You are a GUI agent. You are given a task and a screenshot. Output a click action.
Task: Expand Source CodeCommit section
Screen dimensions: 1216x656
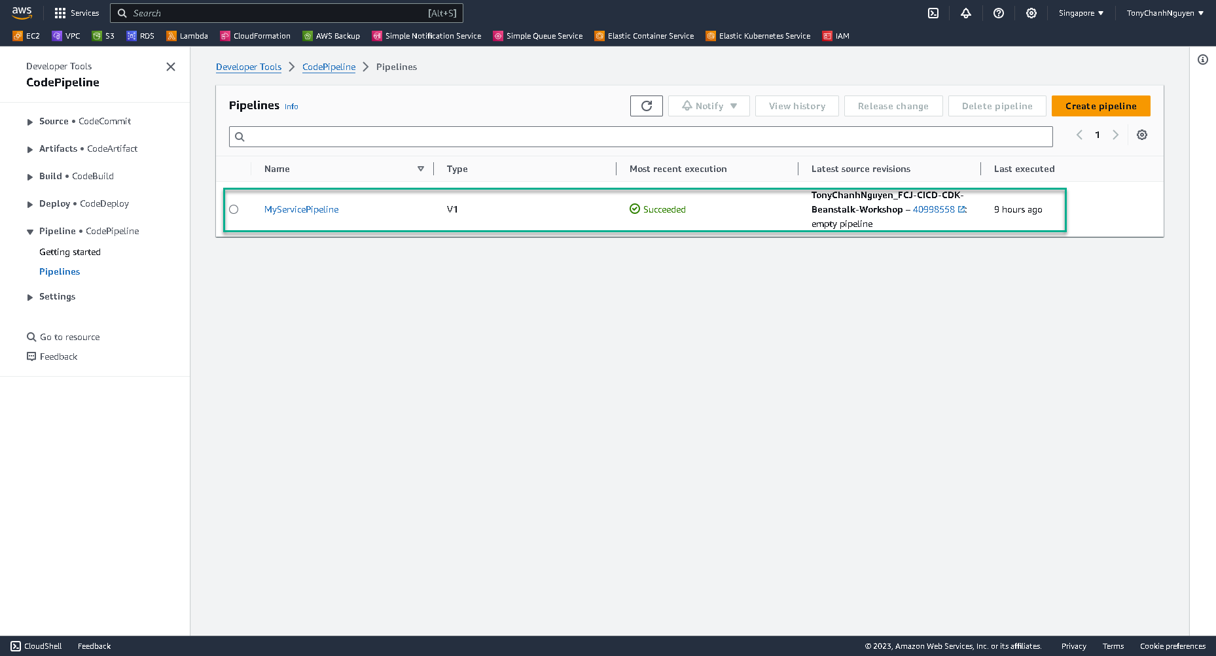point(30,122)
